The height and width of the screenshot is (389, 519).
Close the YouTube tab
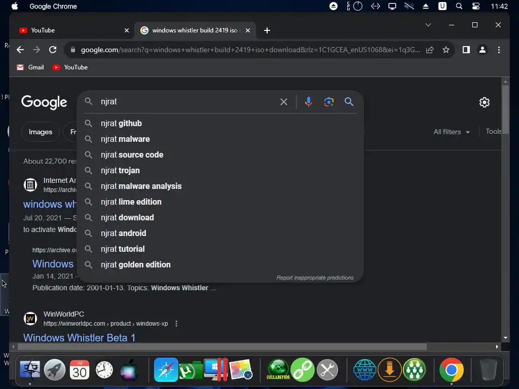[x=126, y=30]
